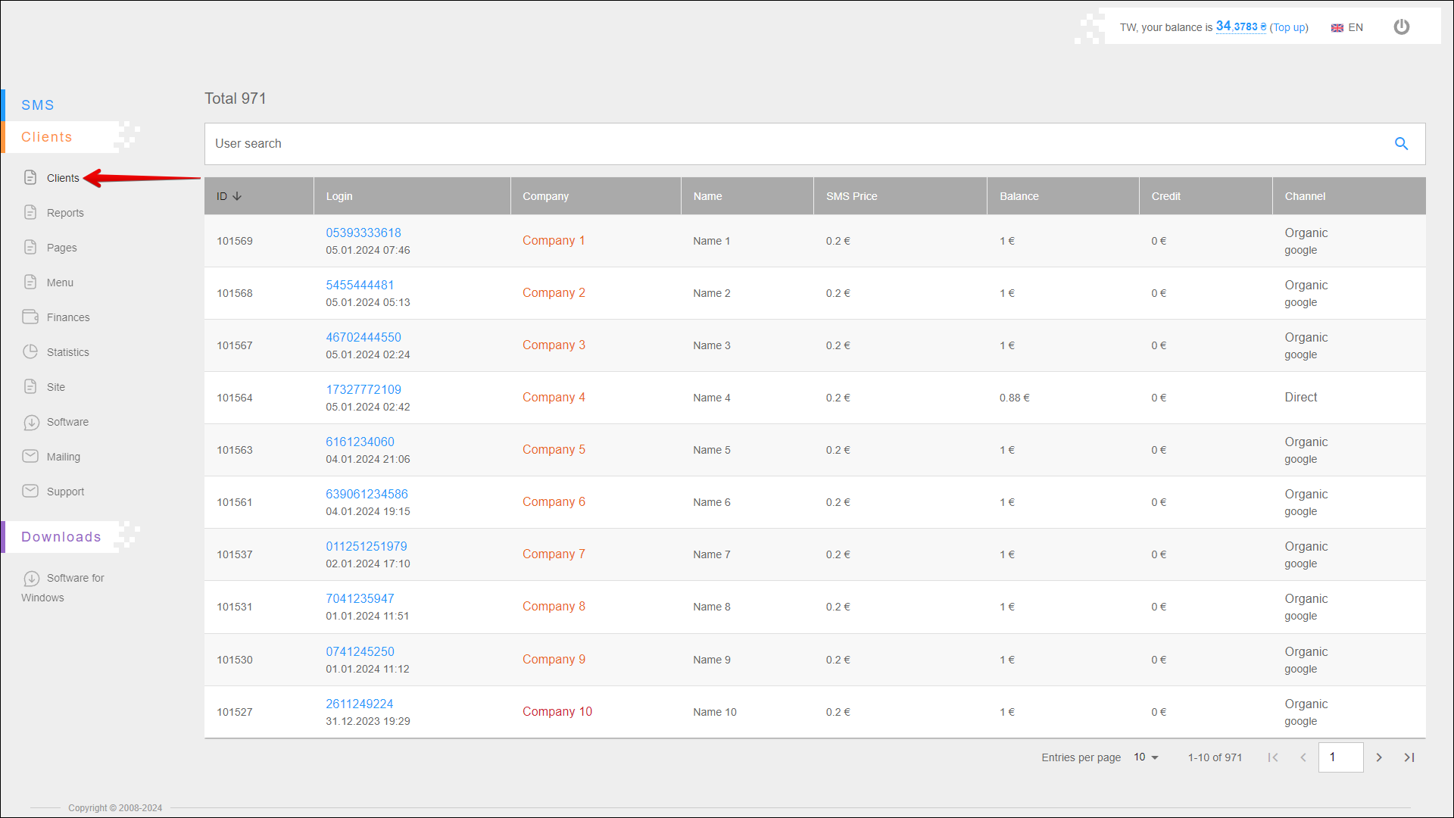
Task: Jump to last page icon
Action: [1409, 757]
